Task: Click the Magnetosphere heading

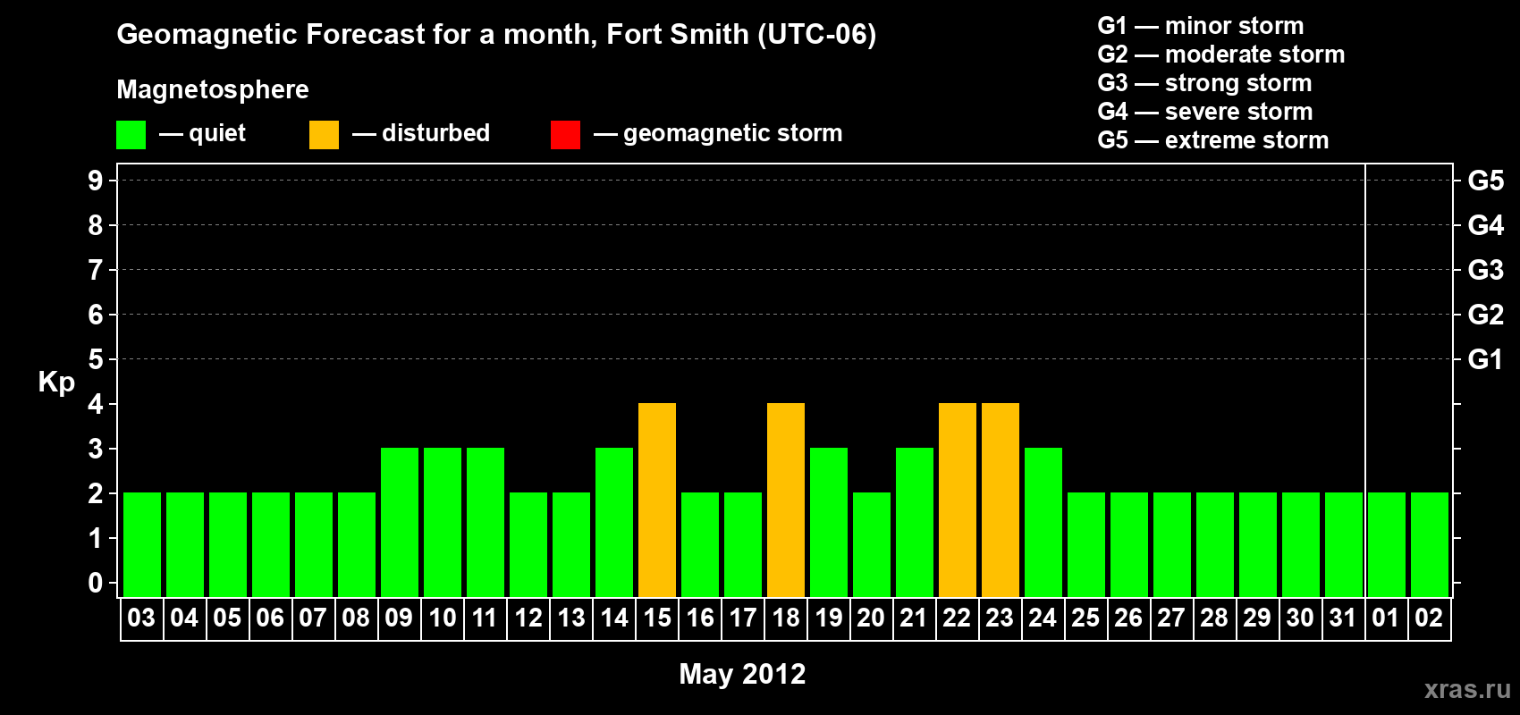Action: [x=213, y=89]
